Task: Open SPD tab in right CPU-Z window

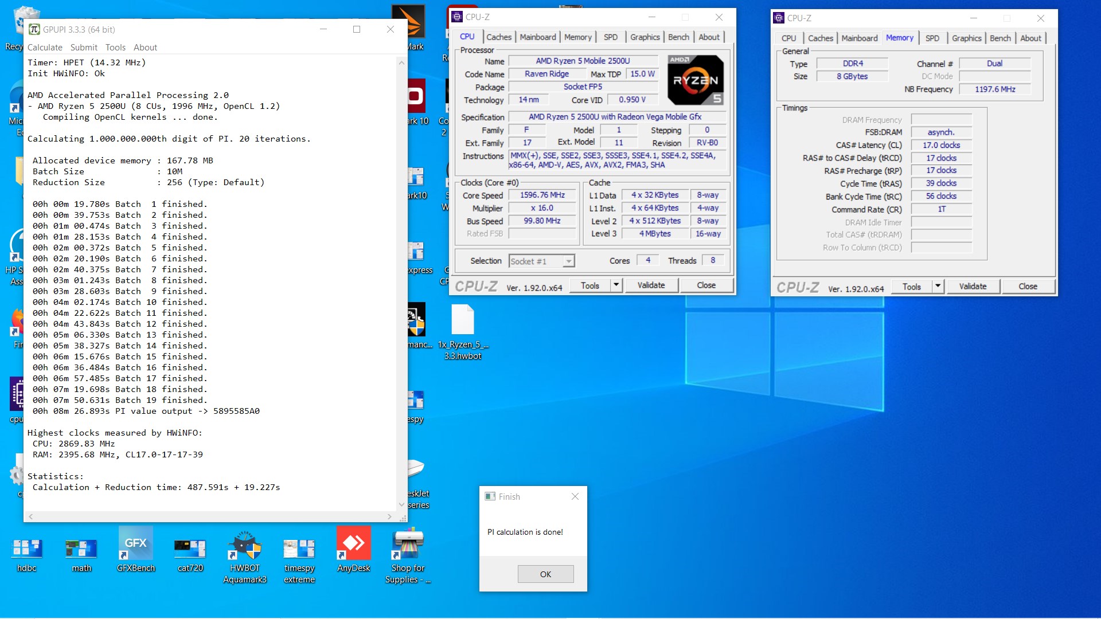Action: coord(932,38)
